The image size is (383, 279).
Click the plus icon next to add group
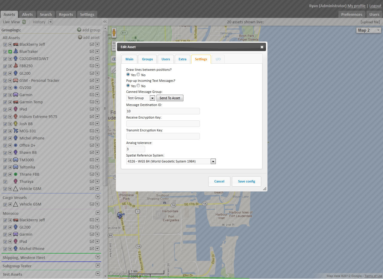pos(79,30)
